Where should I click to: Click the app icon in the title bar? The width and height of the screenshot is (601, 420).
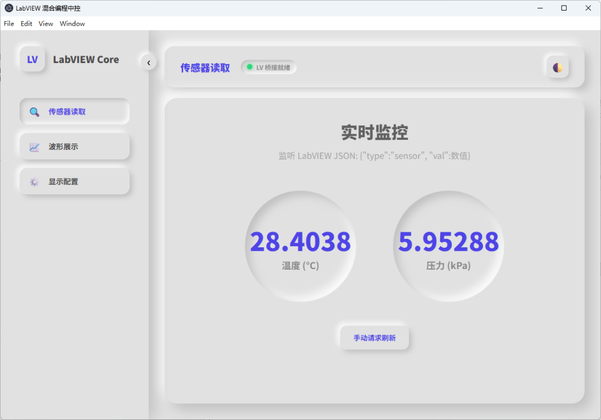tap(9, 8)
